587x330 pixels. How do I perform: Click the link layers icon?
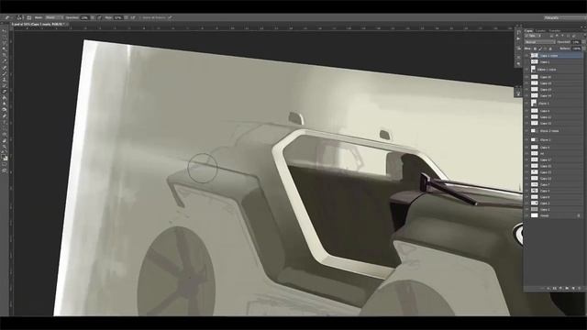(542, 288)
